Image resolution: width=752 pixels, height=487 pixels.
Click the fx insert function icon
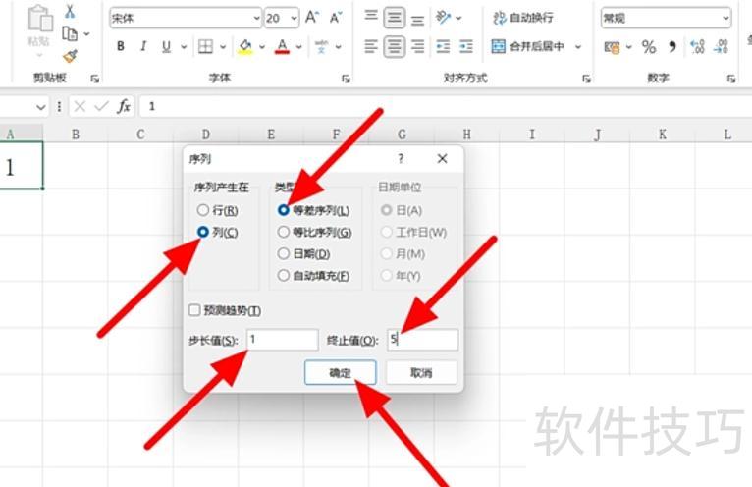pos(124,106)
